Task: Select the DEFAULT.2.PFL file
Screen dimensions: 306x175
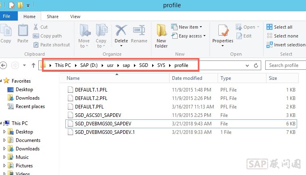Action: point(181,98)
